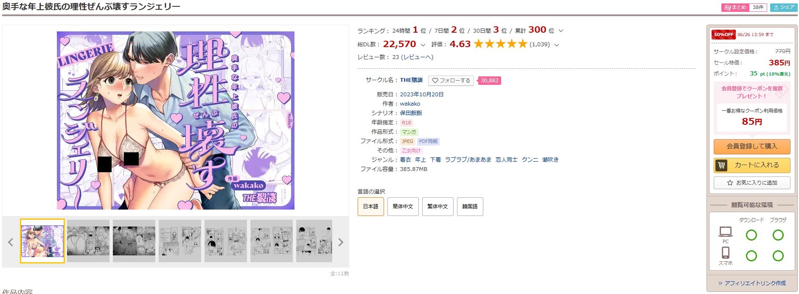
Task: Click 会員登録して購入 purchase button
Action: (x=751, y=146)
